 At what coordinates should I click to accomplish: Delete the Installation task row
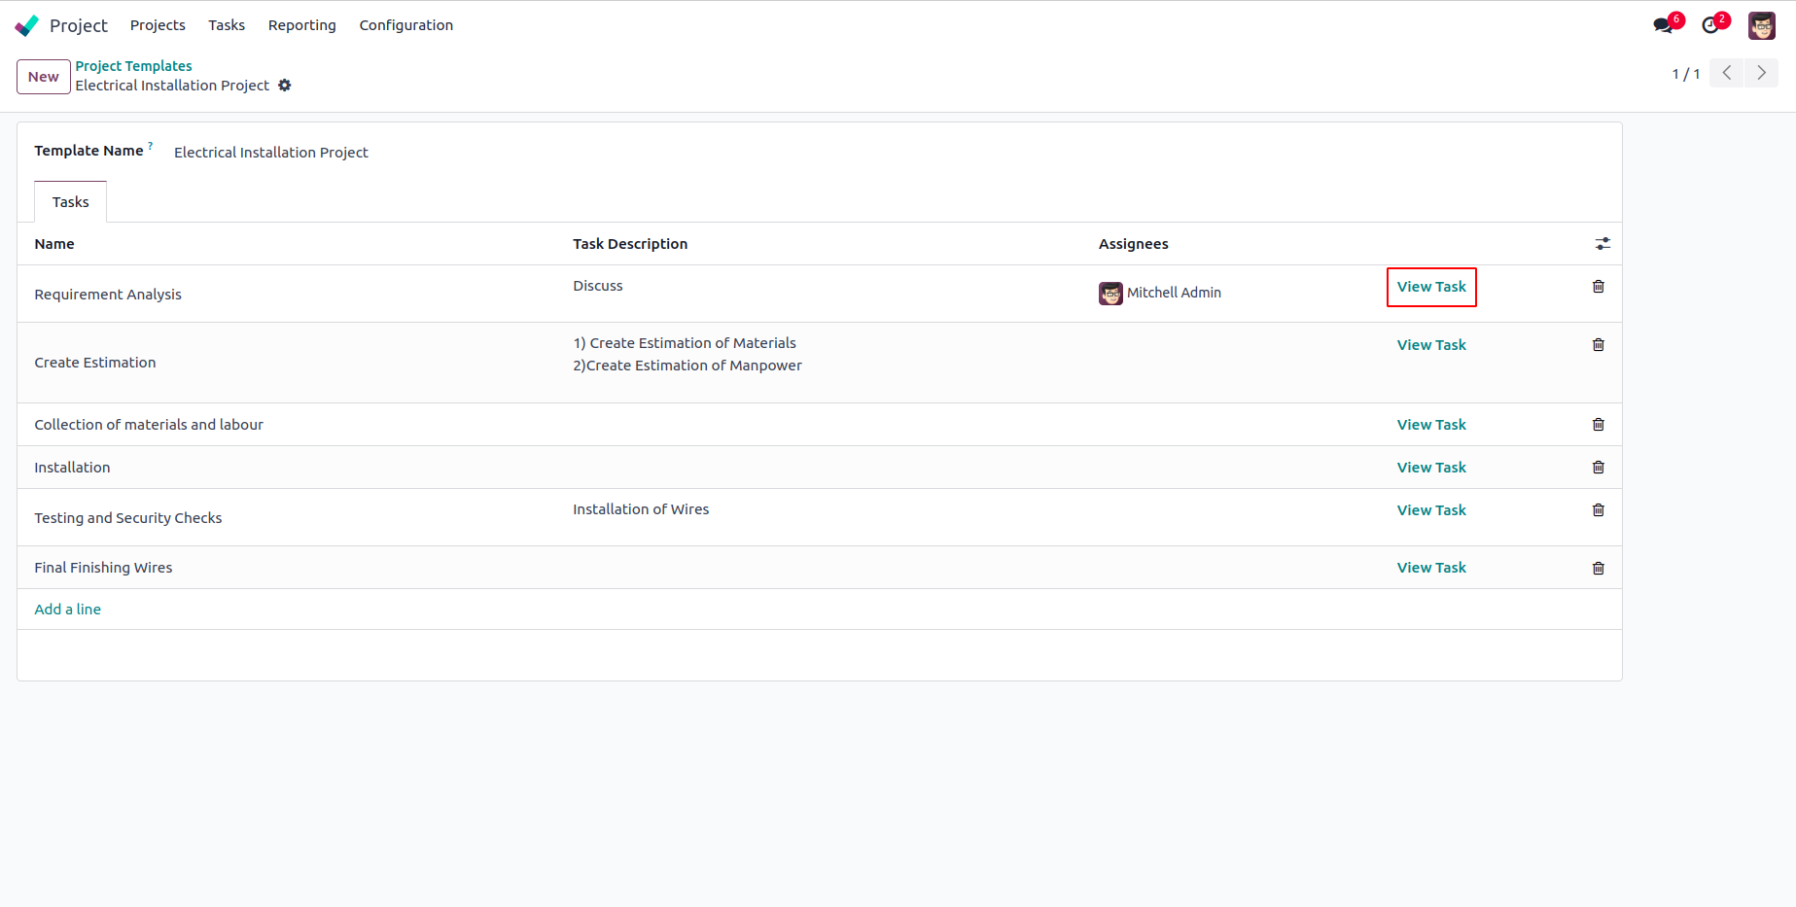point(1598,468)
